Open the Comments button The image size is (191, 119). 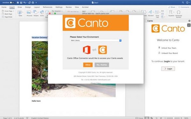point(184,7)
